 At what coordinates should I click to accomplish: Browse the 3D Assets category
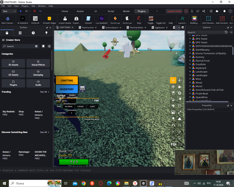pyautogui.click(x=13, y=63)
